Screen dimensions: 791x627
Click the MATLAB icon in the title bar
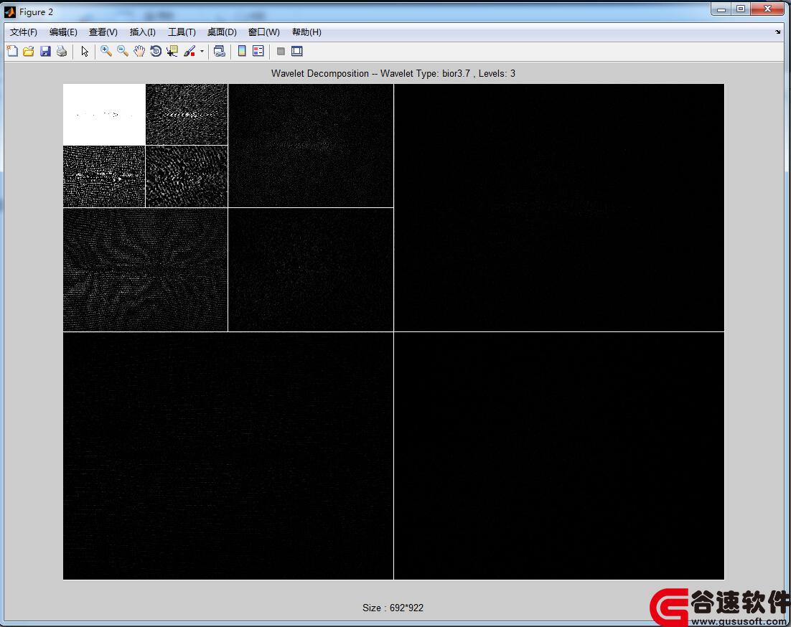(x=10, y=11)
